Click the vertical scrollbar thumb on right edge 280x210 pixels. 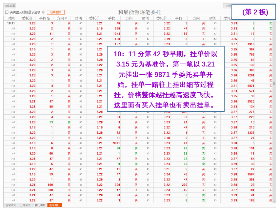[274, 83]
